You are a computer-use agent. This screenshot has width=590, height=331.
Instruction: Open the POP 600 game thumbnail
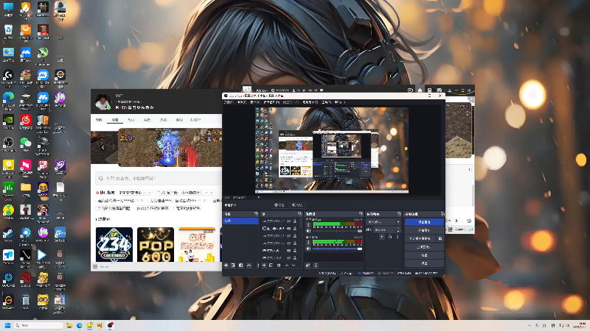(156, 244)
